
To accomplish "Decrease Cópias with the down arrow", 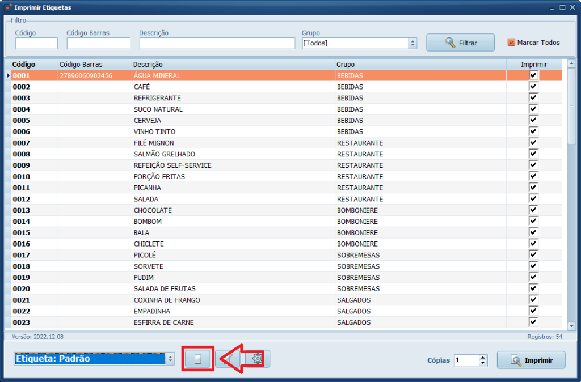I will point(483,363).
